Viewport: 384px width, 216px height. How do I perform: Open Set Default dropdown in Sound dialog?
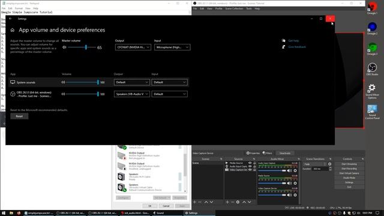pos(161,198)
